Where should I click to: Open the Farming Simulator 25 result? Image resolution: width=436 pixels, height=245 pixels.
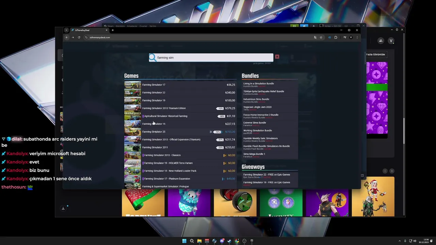pyautogui.click(x=180, y=132)
